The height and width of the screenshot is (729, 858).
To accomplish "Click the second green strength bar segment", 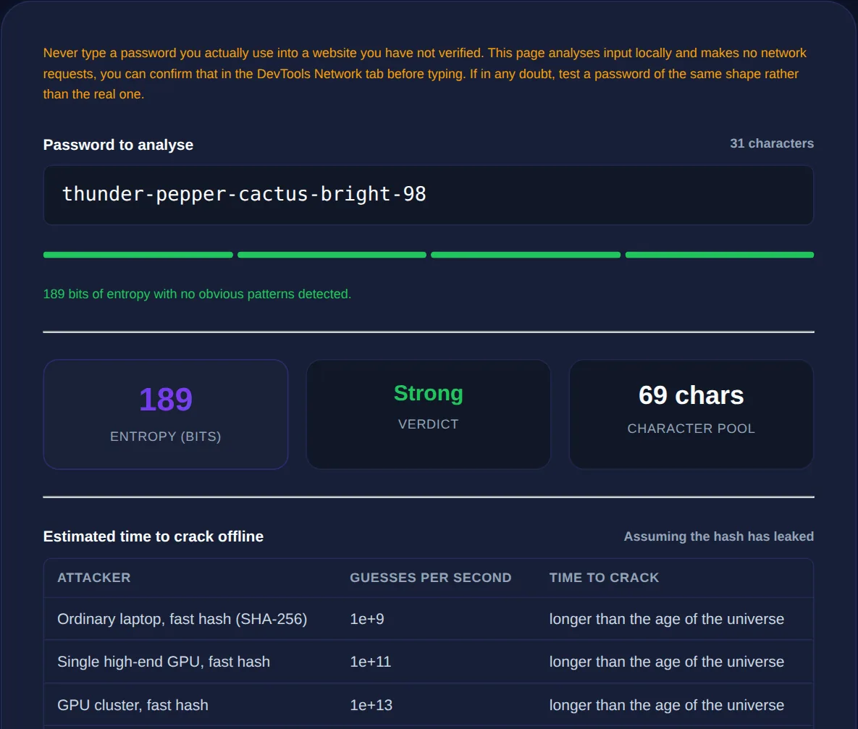I will pos(332,255).
